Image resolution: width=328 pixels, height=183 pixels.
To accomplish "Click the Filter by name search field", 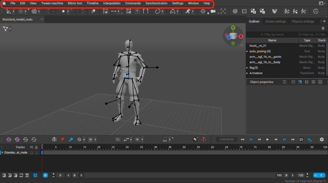I will coord(273,34).
